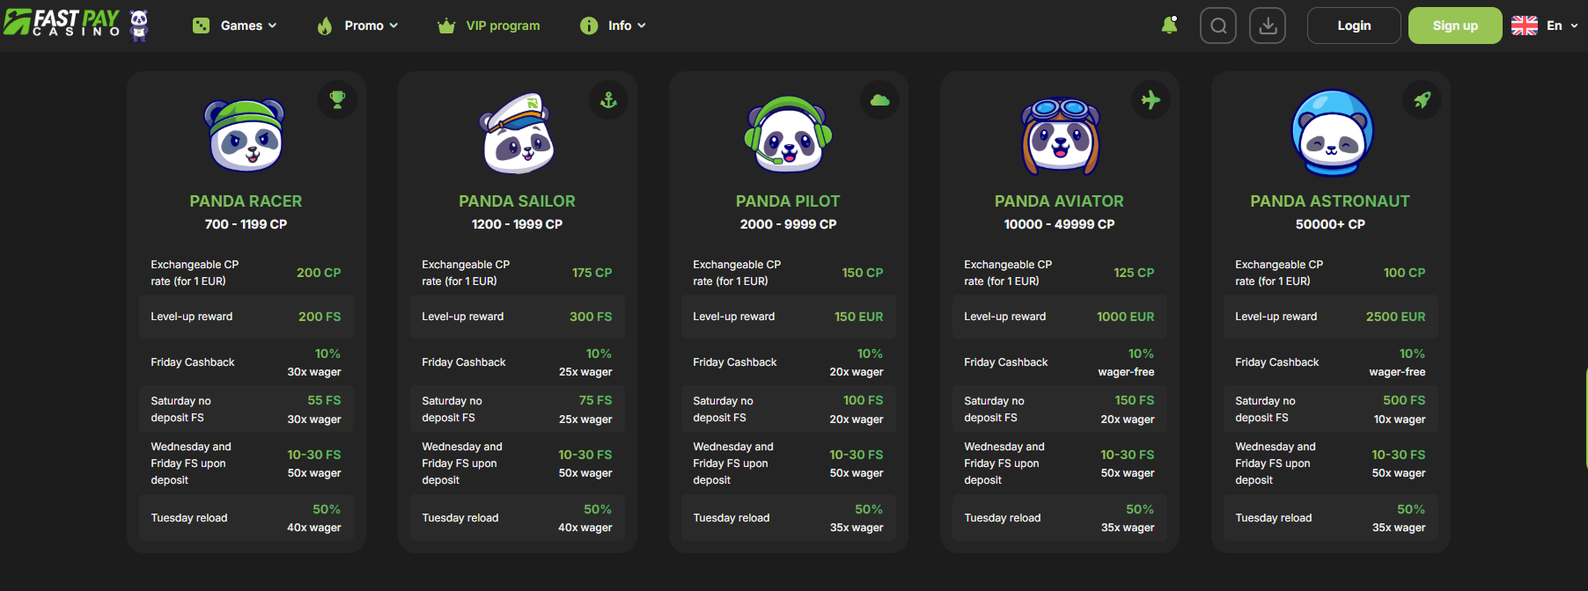The image size is (1588, 591).
Task: Open the En language selector
Action: tap(1545, 26)
